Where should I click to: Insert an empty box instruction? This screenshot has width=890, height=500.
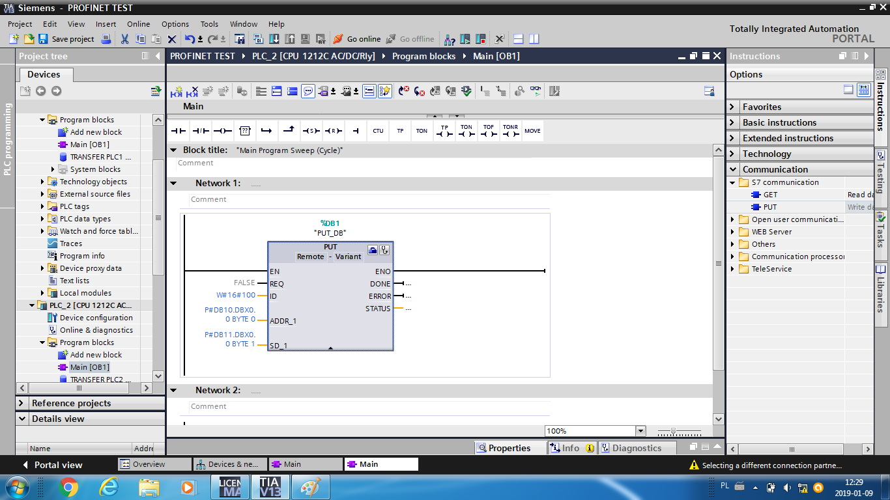(244, 131)
